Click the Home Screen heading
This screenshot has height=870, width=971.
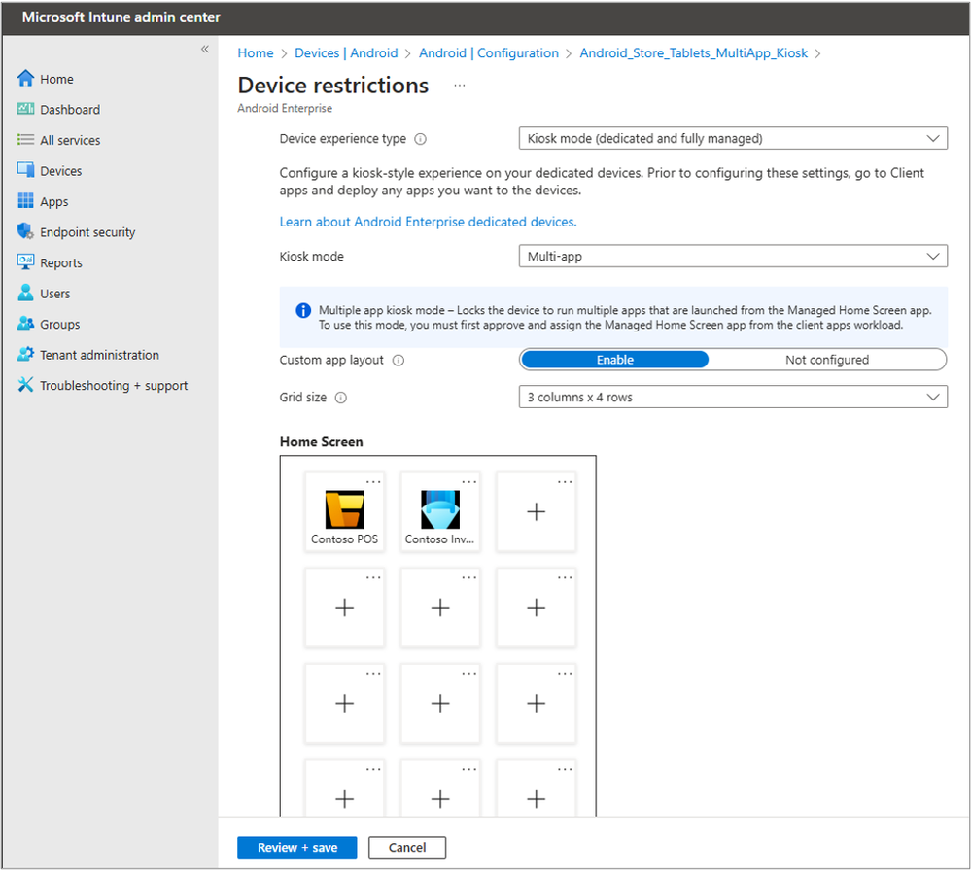(x=321, y=442)
